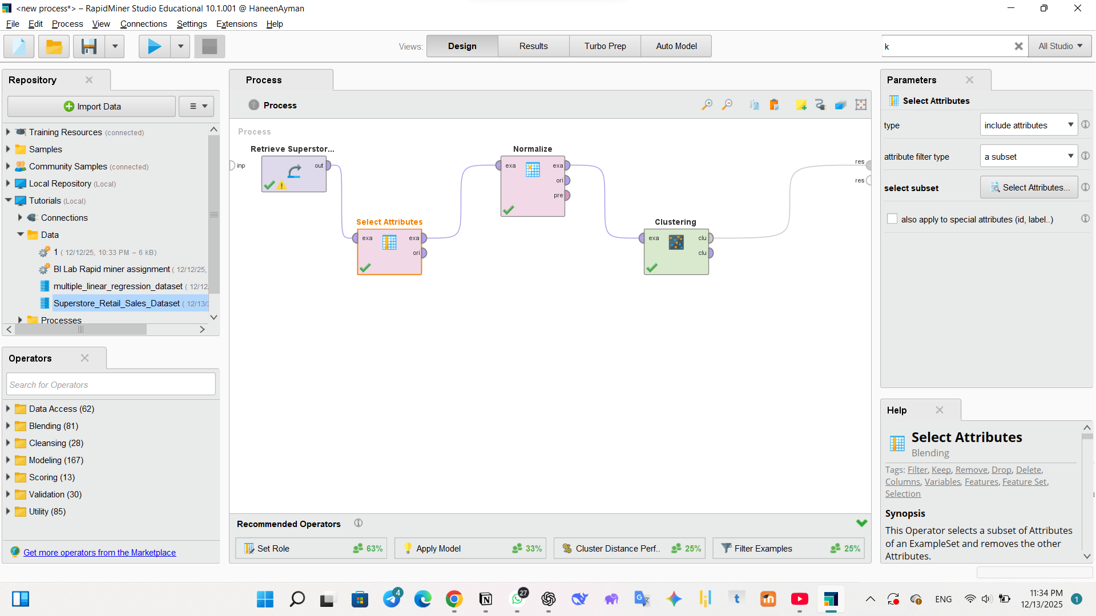Add the recommended Filter Examples operator
This screenshot has height=616, width=1096.
point(788,548)
